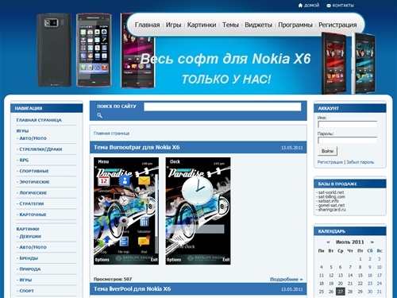This screenshot has width=397, height=298.
Task: Open post title Тема Burnoutpar для Nokia X6
Action: 137,147
